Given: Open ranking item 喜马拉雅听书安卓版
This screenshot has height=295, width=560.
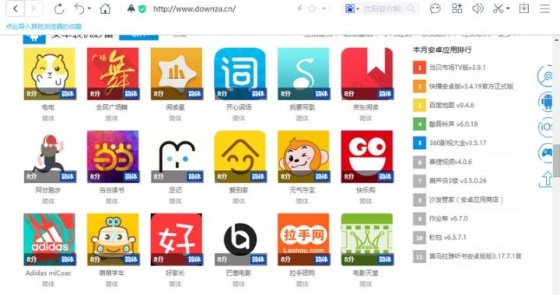Looking at the screenshot, I should [475, 256].
